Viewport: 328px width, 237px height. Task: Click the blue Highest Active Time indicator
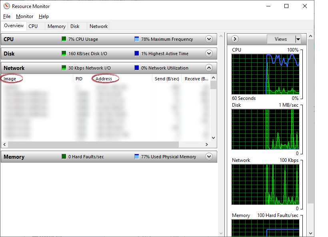136,53
